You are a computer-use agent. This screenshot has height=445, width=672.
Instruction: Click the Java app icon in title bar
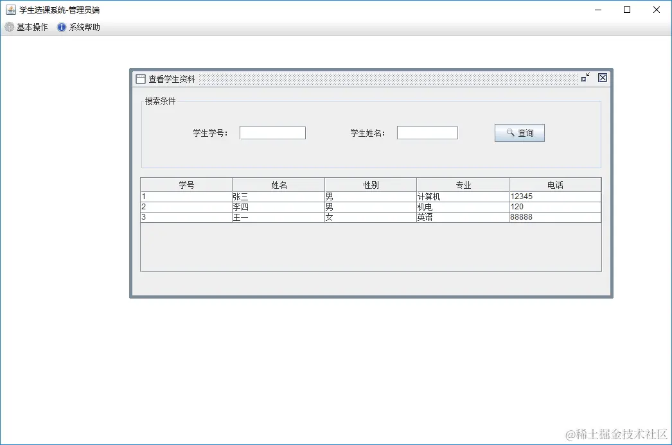[x=11, y=10]
